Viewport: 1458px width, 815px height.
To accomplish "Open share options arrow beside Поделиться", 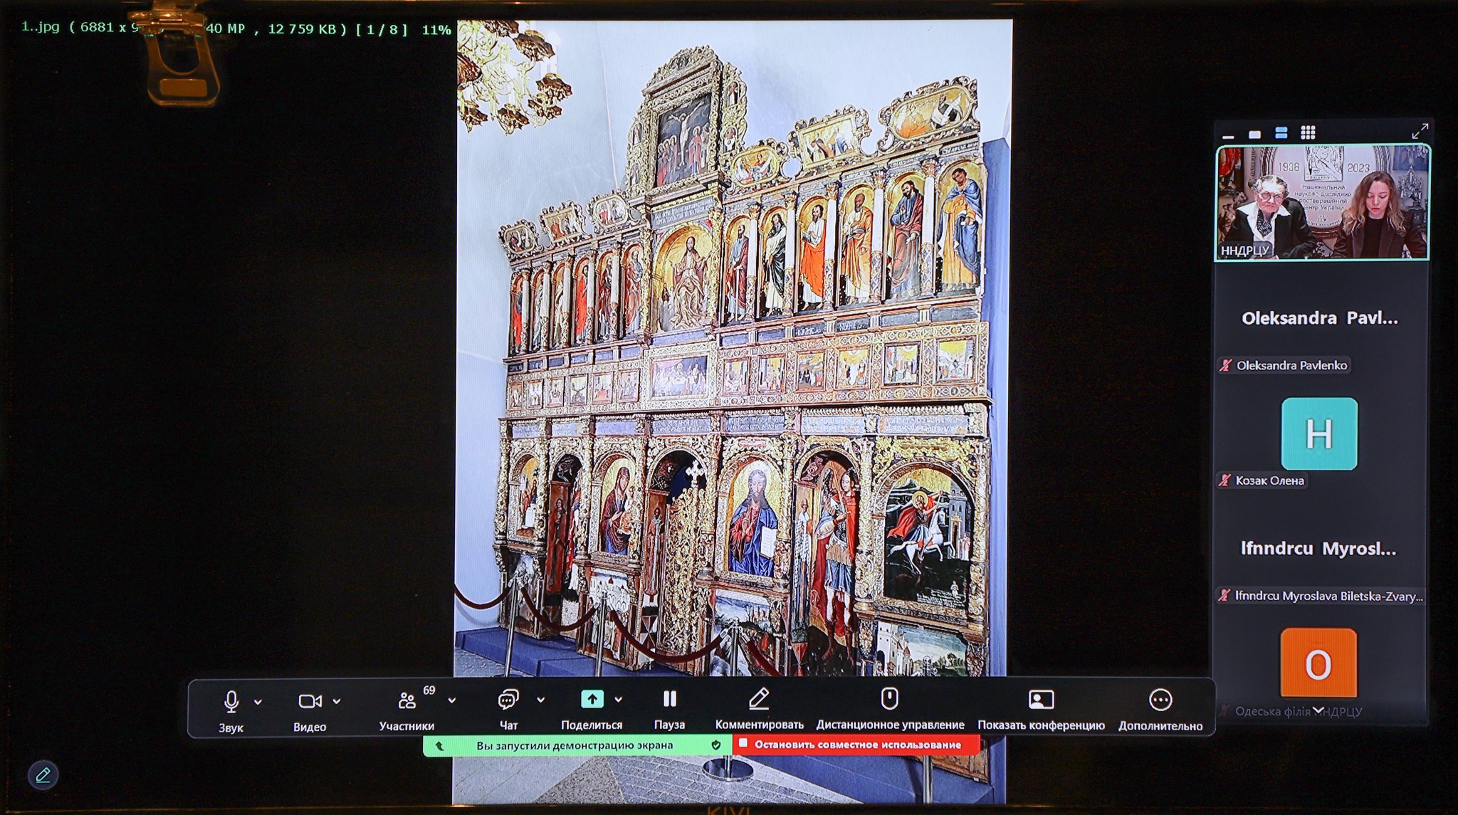I will tap(619, 700).
